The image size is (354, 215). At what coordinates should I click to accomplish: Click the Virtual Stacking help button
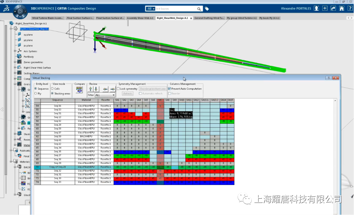tap(328, 78)
